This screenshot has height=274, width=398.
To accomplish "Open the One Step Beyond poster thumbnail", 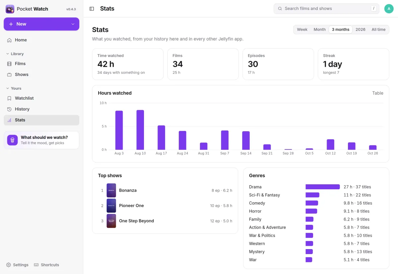I will [111, 221].
